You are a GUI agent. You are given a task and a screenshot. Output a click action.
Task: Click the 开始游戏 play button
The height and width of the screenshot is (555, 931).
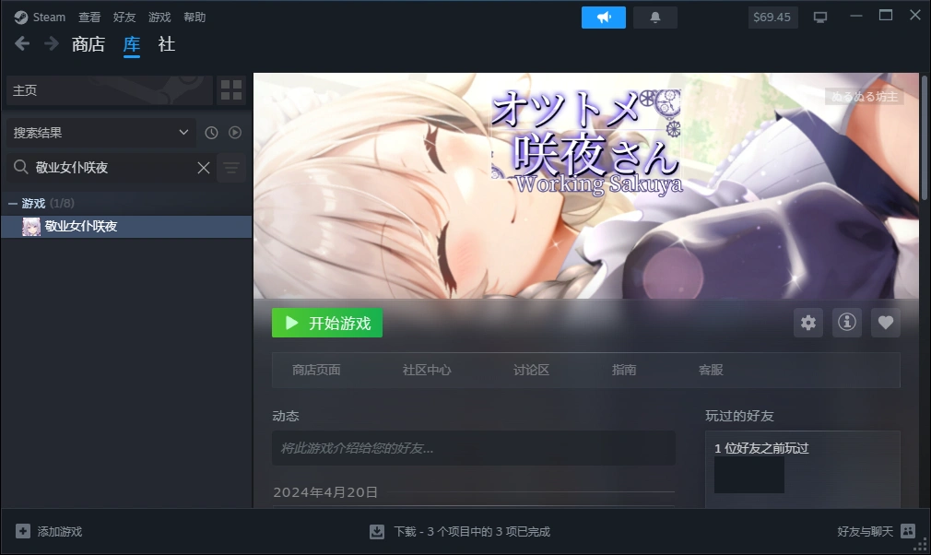click(x=327, y=323)
